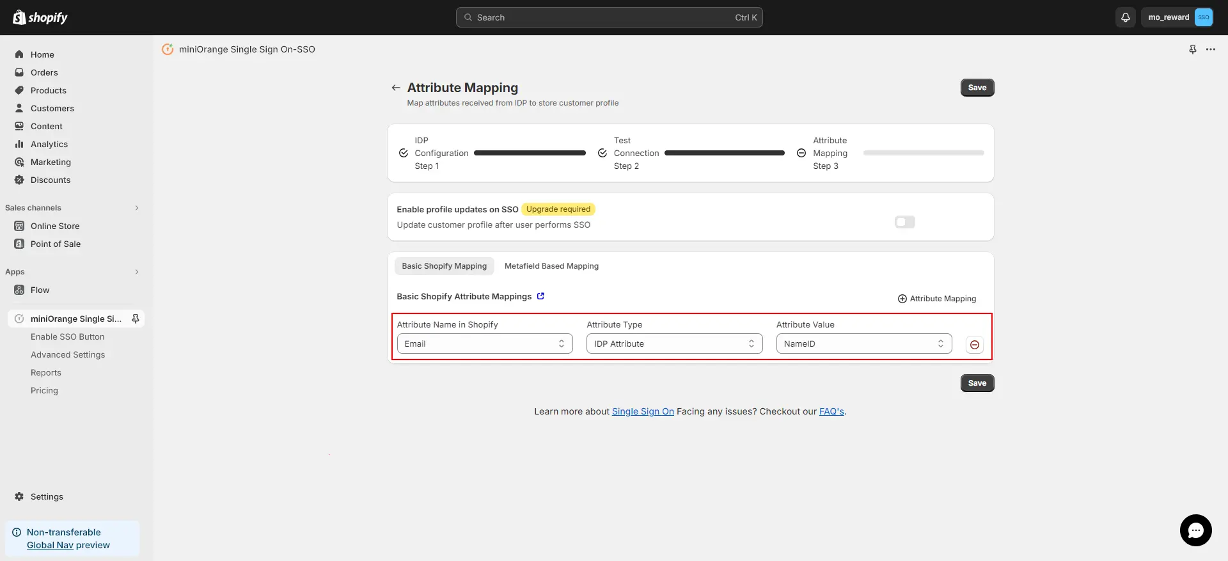1228x561 pixels.
Task: Add a new Attribute Mapping
Action: [937, 299]
